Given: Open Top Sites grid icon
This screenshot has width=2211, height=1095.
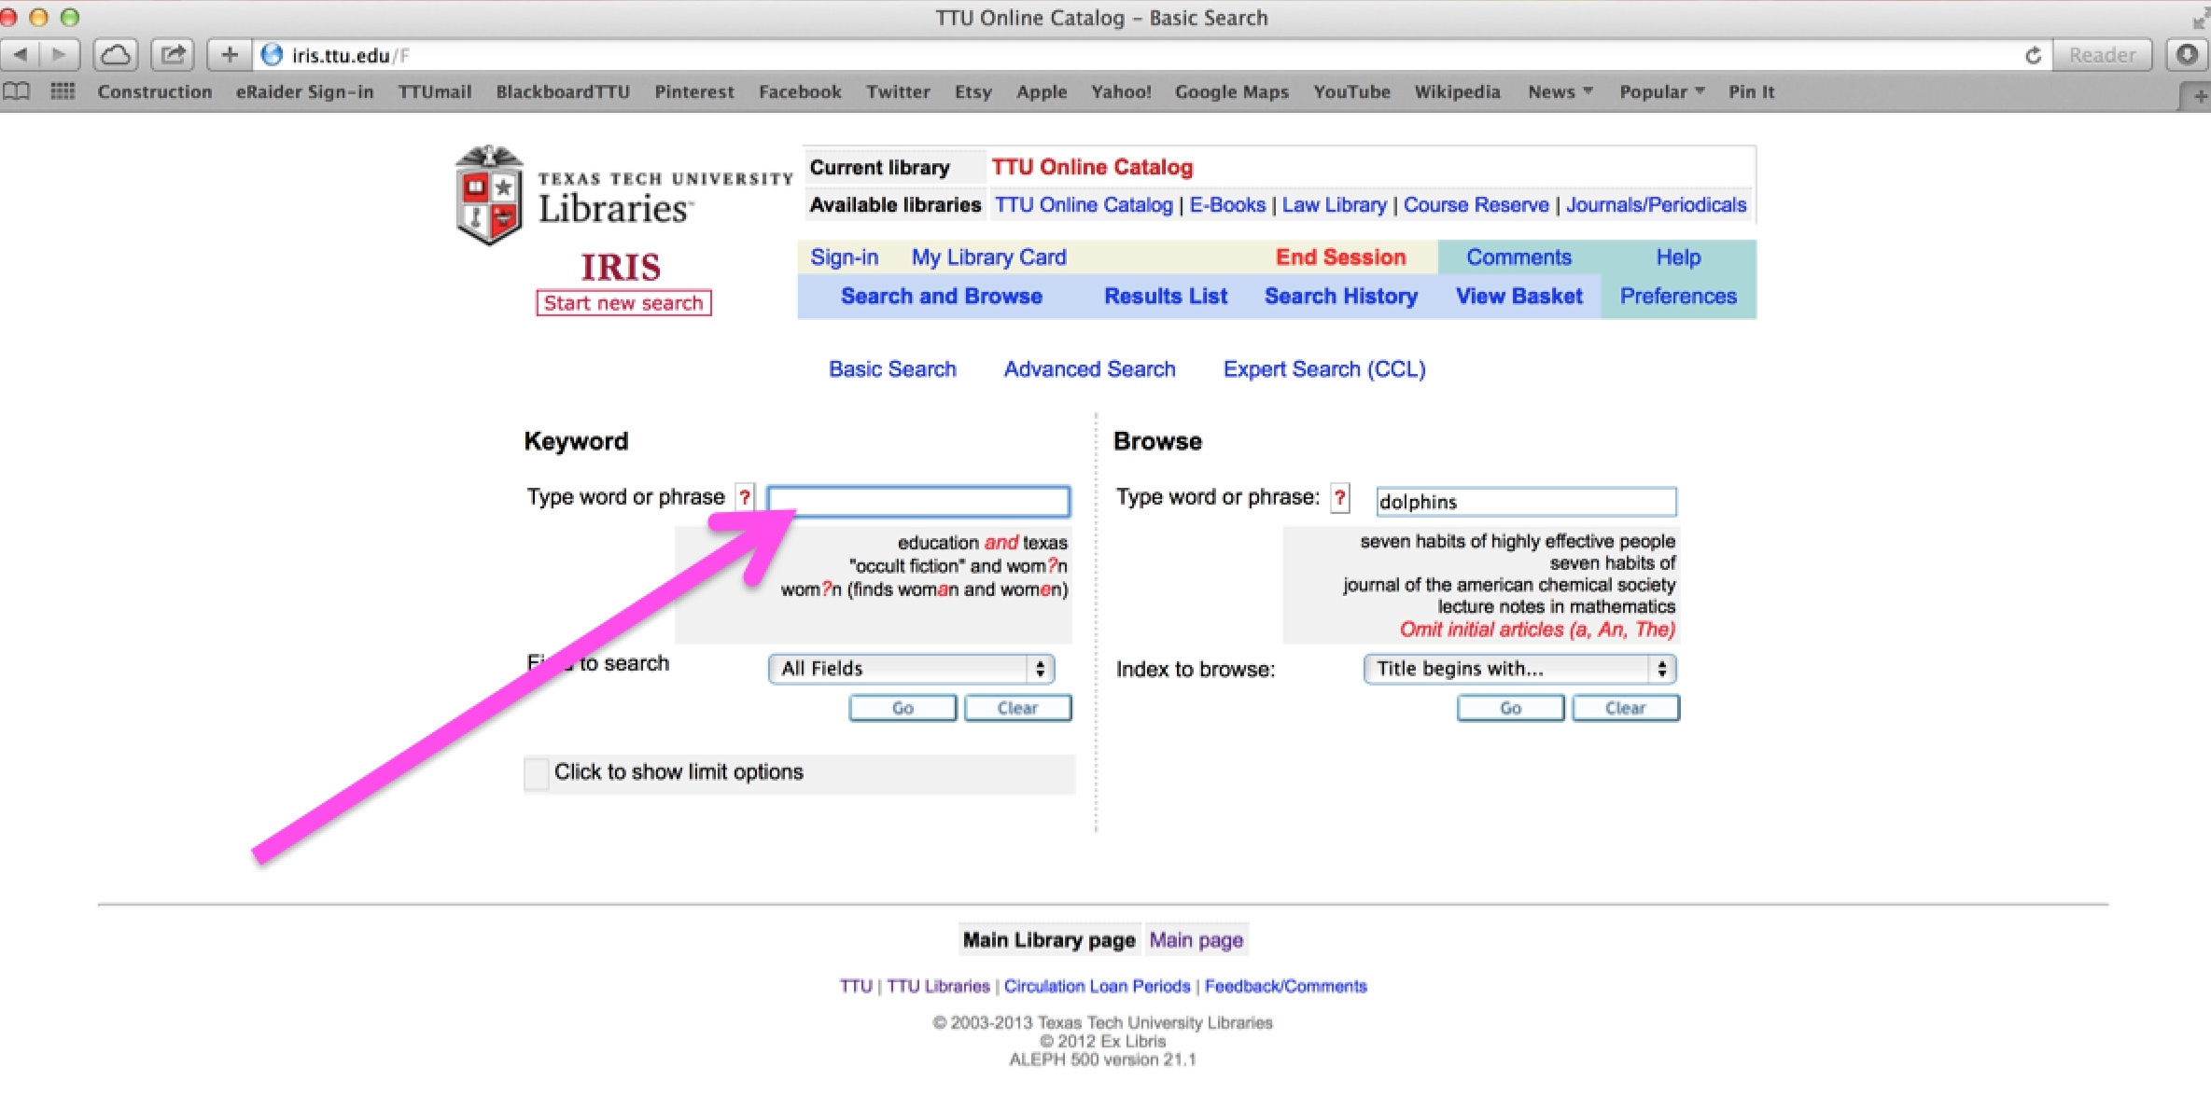Looking at the screenshot, I should pos(63,91).
